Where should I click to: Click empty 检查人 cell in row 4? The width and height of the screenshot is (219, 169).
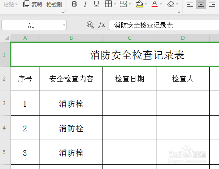click(x=183, y=128)
